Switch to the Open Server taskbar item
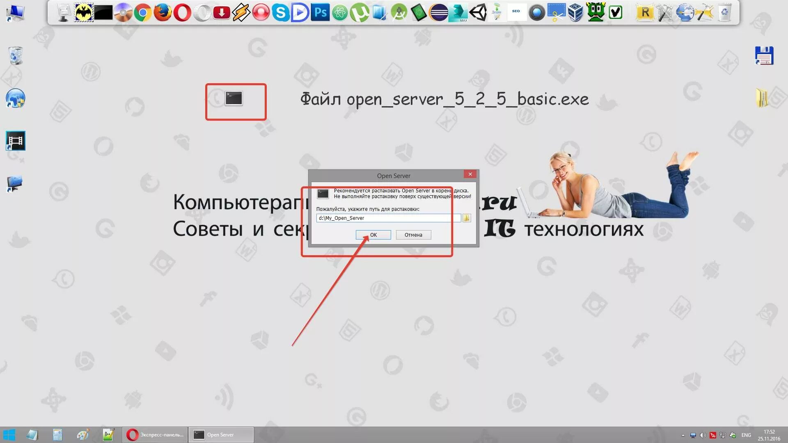The height and width of the screenshot is (443, 788). point(221,434)
